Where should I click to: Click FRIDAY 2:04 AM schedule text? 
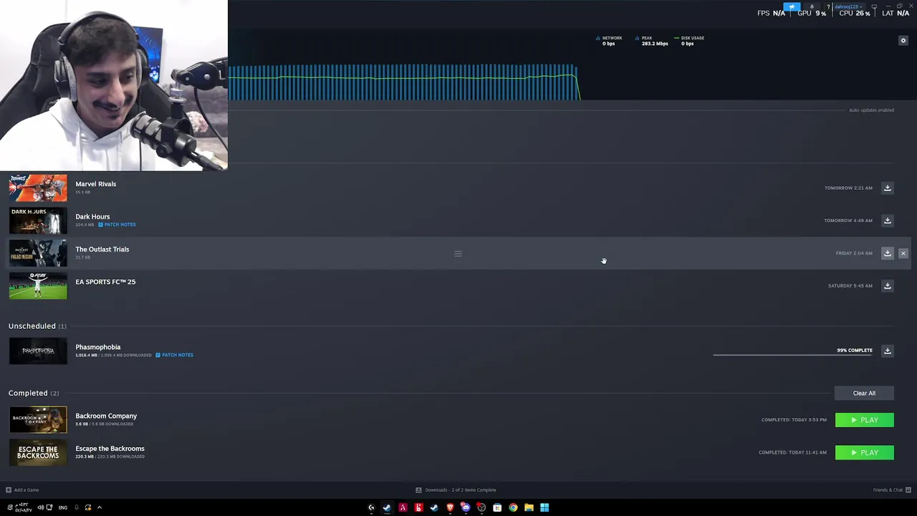854,253
